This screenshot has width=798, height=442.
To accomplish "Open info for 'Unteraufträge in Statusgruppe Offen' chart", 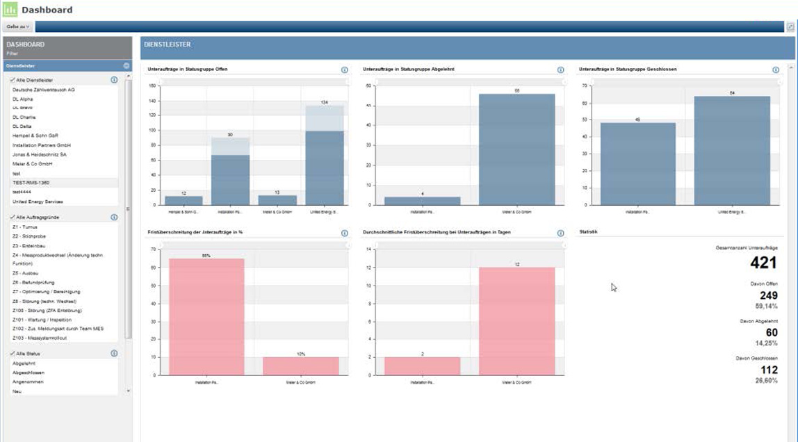I will 345,69.
